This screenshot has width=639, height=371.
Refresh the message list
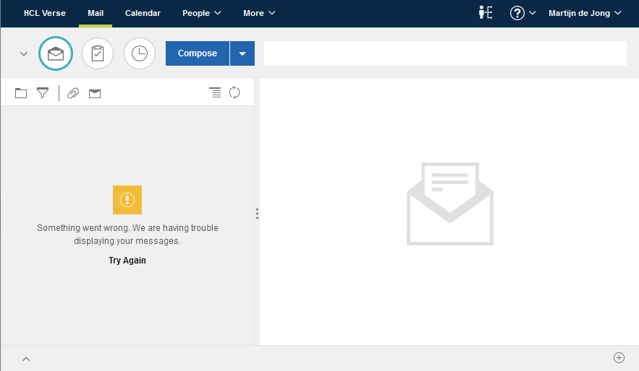234,92
